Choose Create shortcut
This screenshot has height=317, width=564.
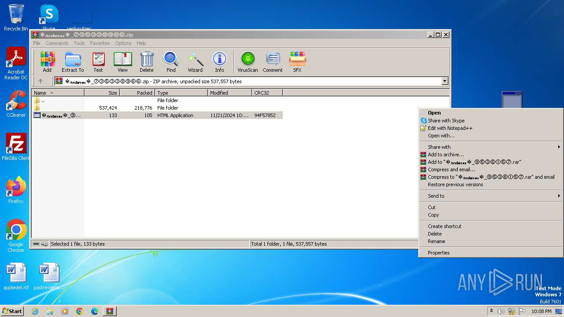[x=491, y=226]
